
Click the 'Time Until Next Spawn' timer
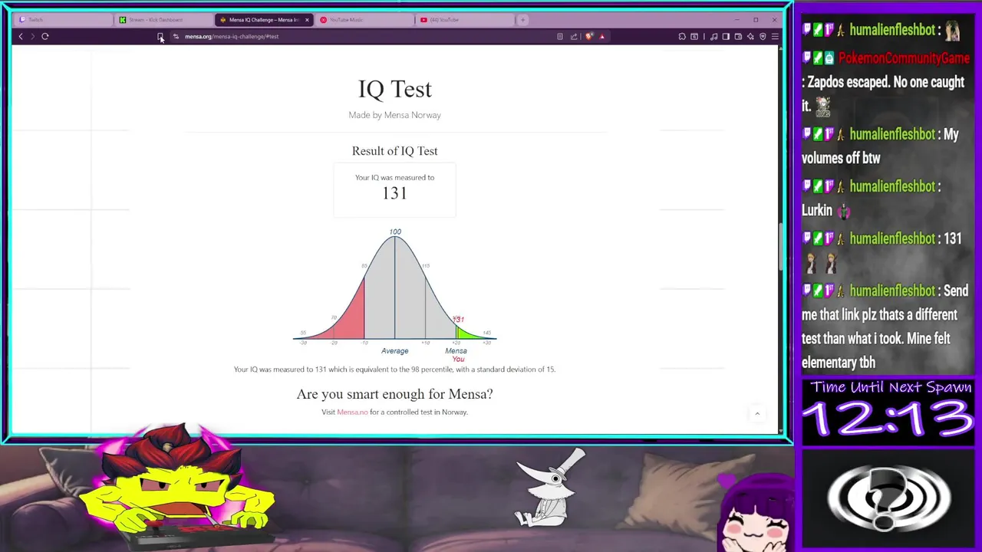tap(890, 412)
